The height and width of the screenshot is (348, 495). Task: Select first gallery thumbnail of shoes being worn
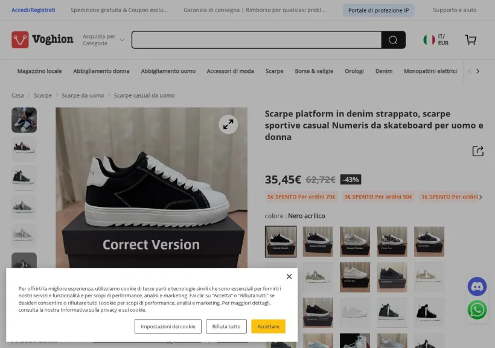tap(24, 120)
